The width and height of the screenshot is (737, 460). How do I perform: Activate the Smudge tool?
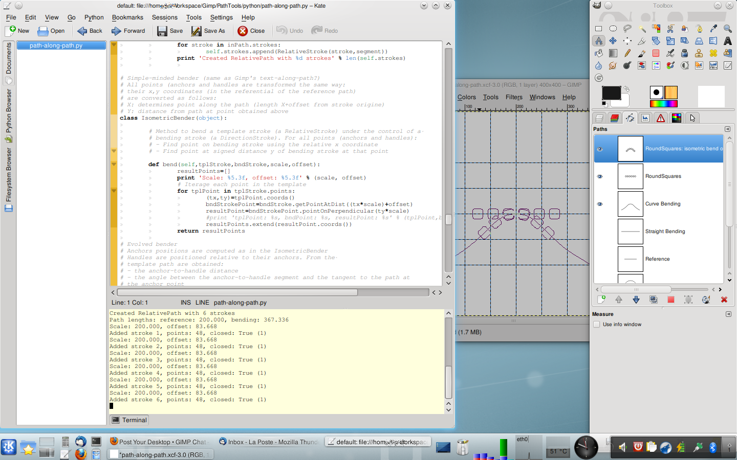[x=613, y=65]
